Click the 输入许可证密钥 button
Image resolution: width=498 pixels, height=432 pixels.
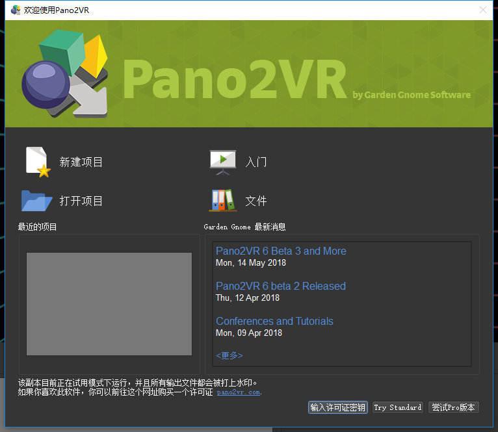pos(337,407)
